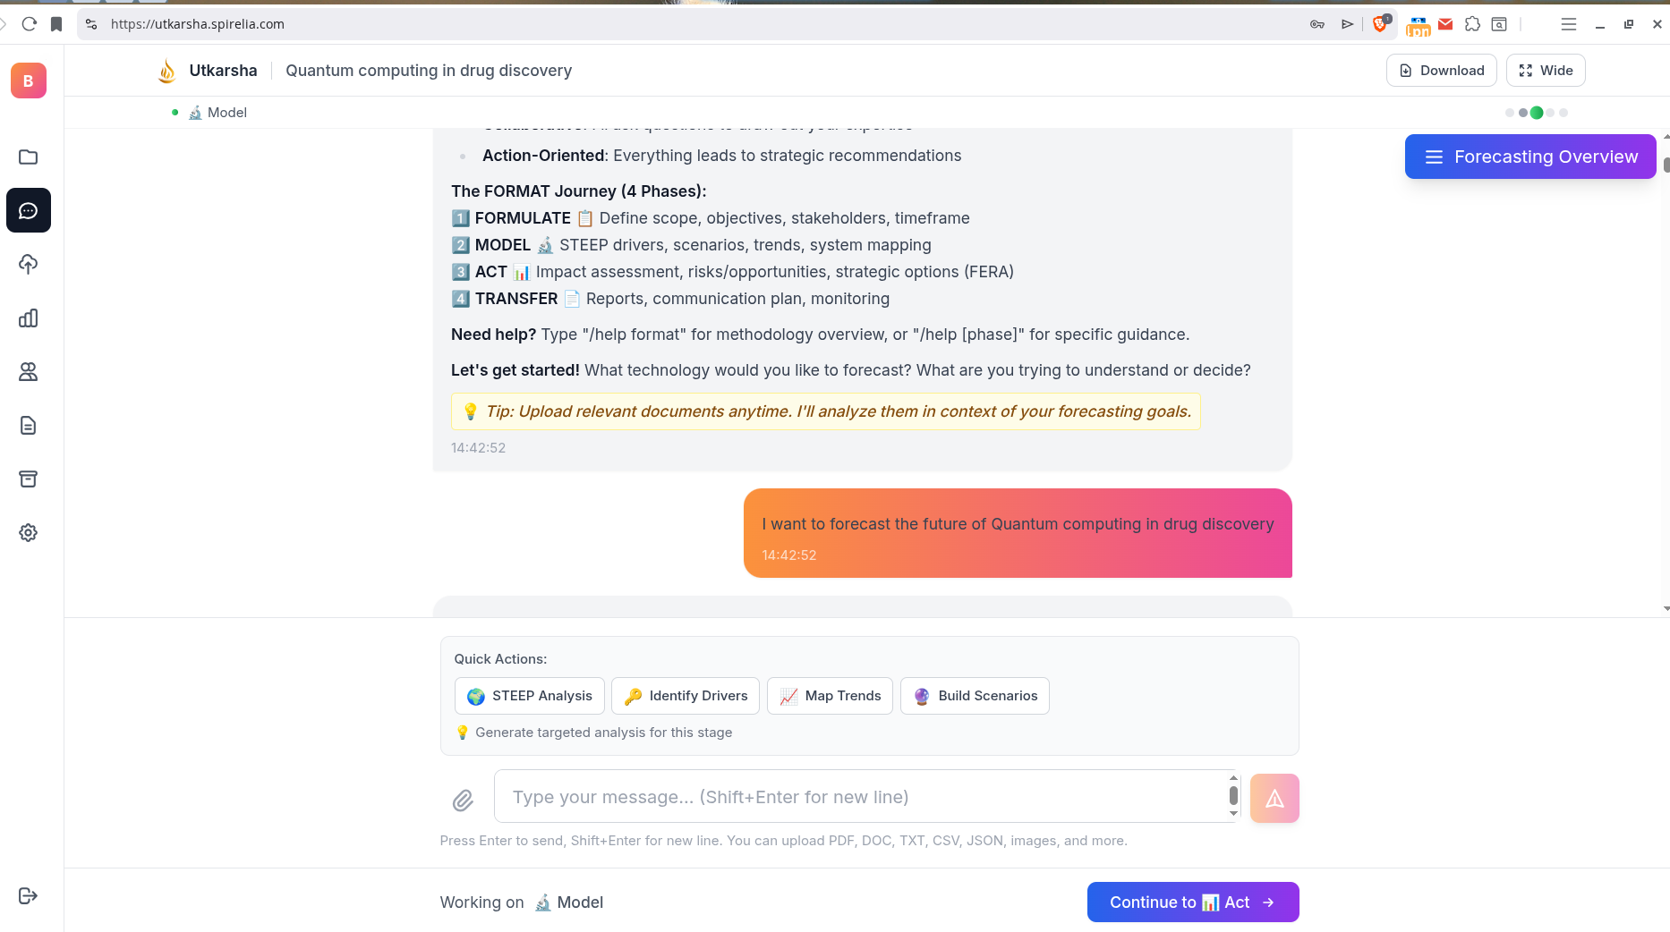Select the Build Scenarios quick action
1670x932 pixels.
(x=975, y=696)
